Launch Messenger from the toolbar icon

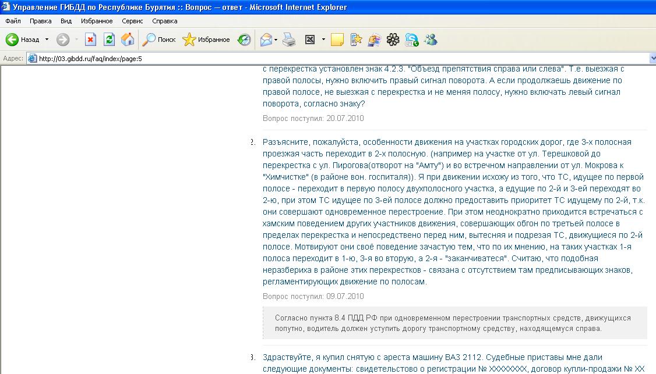pyautogui.click(x=430, y=40)
